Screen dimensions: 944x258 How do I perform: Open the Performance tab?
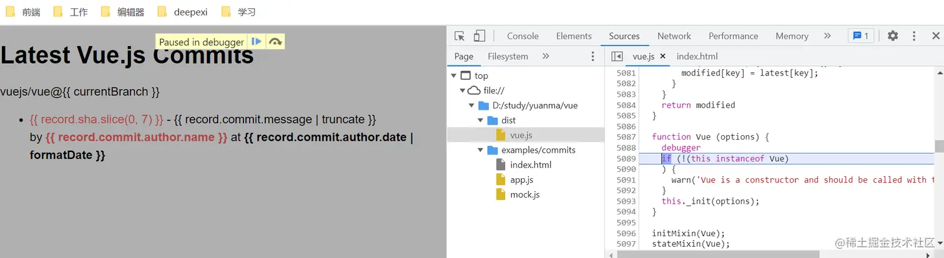[733, 36]
